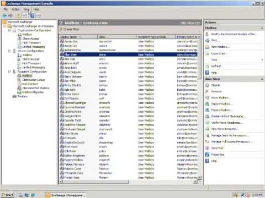Viewport: 265px width, 198px height.
Task: Select Client Access under Organization Configuration
Action: 30,38
